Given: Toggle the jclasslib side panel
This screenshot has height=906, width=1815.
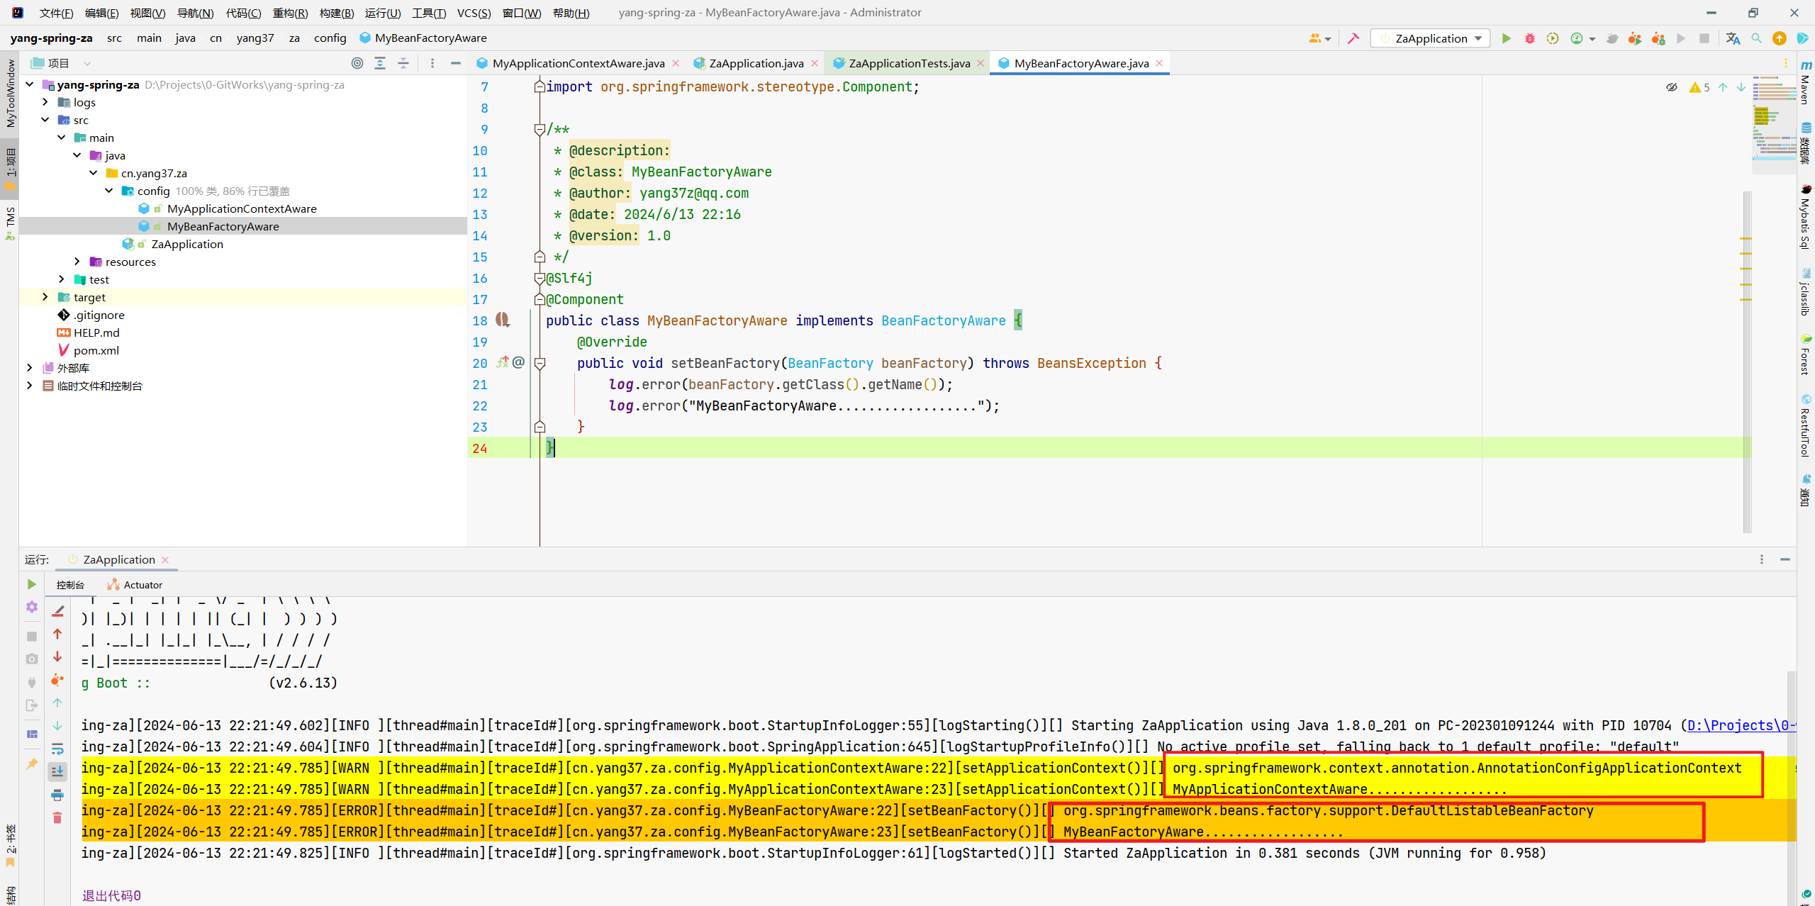Looking at the screenshot, I should (x=1805, y=292).
